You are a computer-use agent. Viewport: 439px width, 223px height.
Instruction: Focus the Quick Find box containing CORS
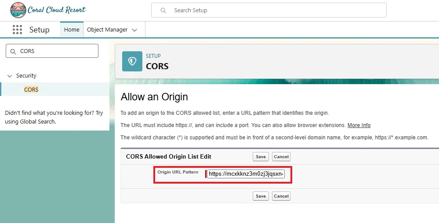52,51
